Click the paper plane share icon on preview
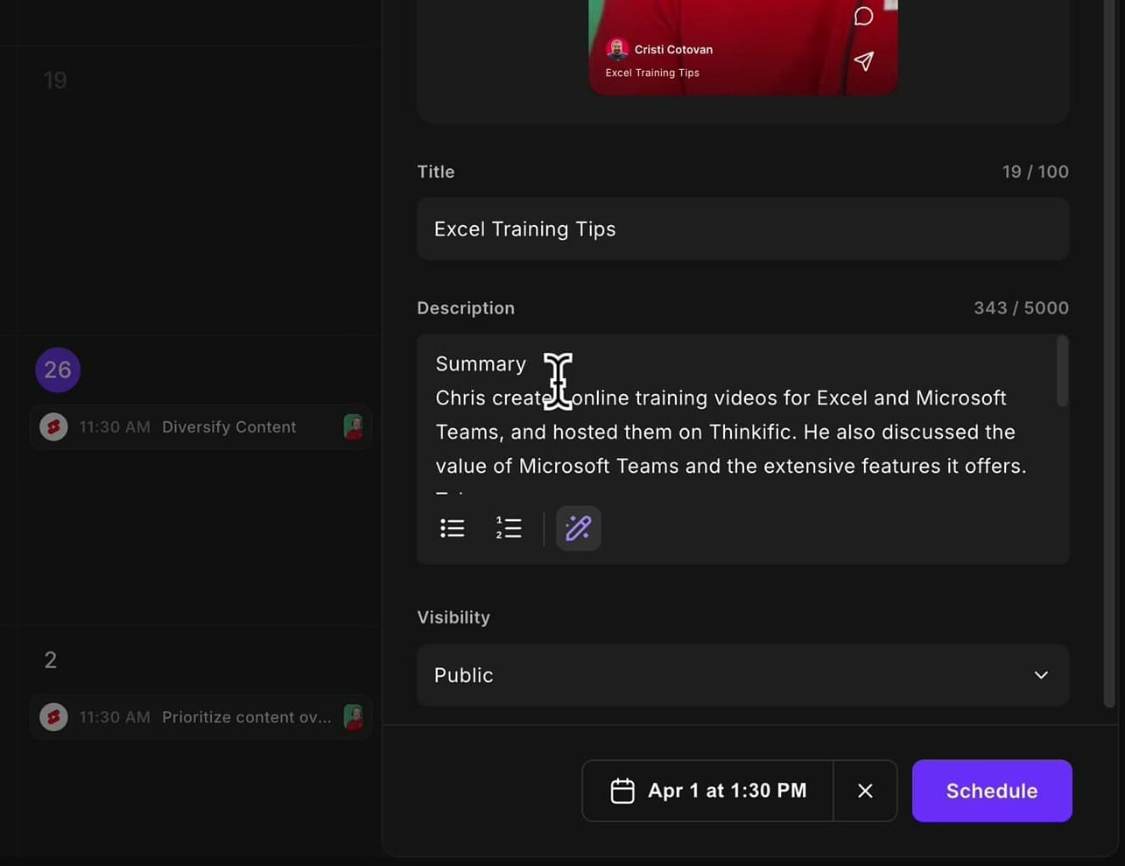This screenshot has width=1125, height=866. tap(863, 60)
